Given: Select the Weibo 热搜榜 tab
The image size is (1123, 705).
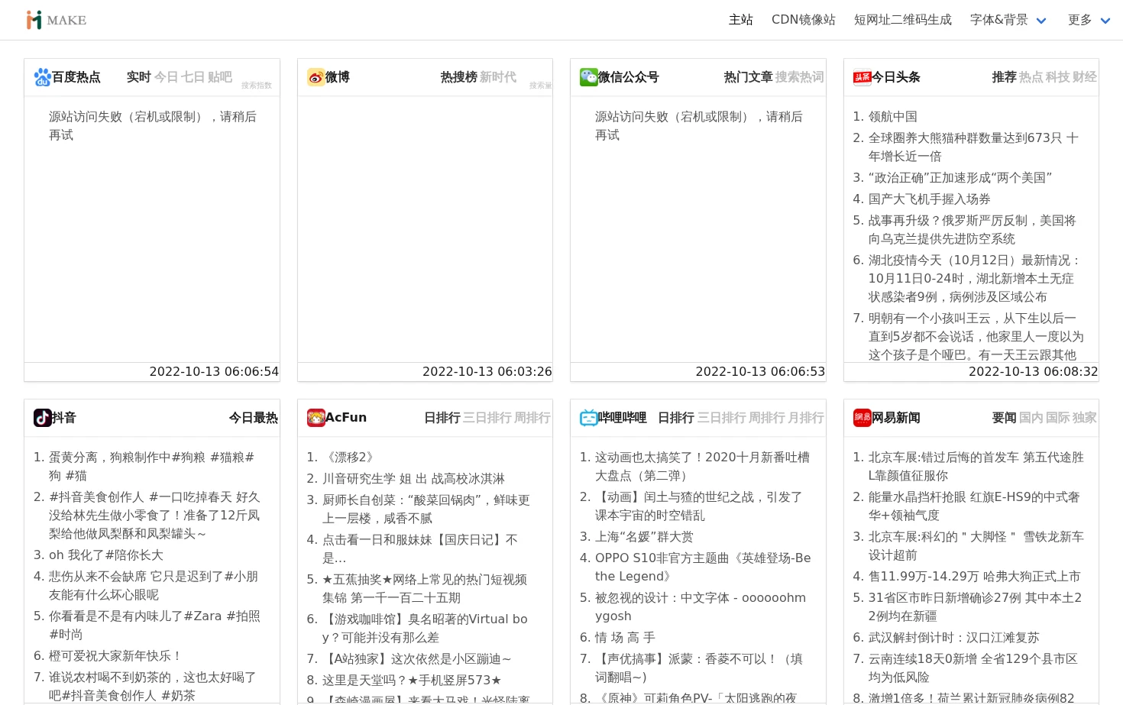Looking at the screenshot, I should click(x=459, y=77).
